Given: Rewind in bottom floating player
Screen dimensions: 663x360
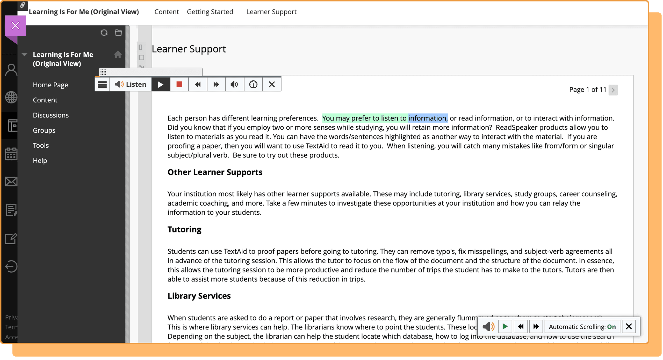Looking at the screenshot, I should pos(521,327).
